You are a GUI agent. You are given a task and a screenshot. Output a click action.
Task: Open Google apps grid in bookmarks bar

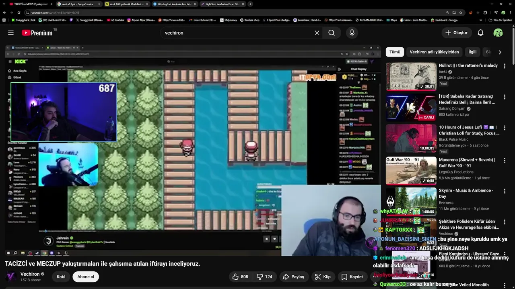coord(4,20)
